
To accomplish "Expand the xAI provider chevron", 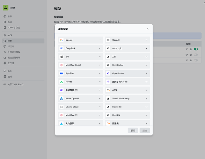I will [x=100, y=57].
